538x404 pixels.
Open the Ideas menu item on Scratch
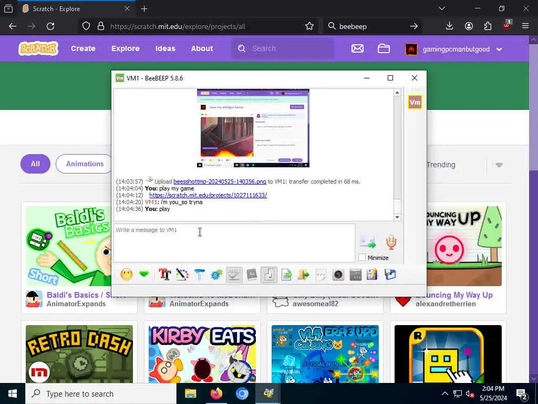click(165, 48)
